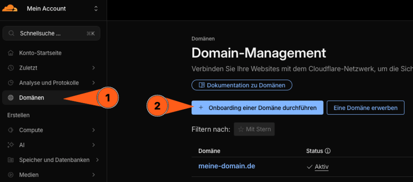Open Konto-Startseite in the sidebar
Image resolution: width=413 pixels, height=182 pixels.
[x=40, y=53]
